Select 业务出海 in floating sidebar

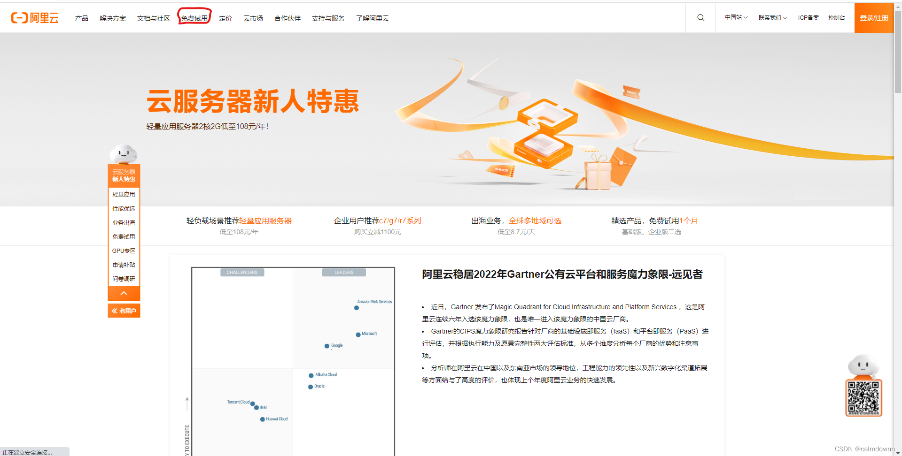coord(124,222)
